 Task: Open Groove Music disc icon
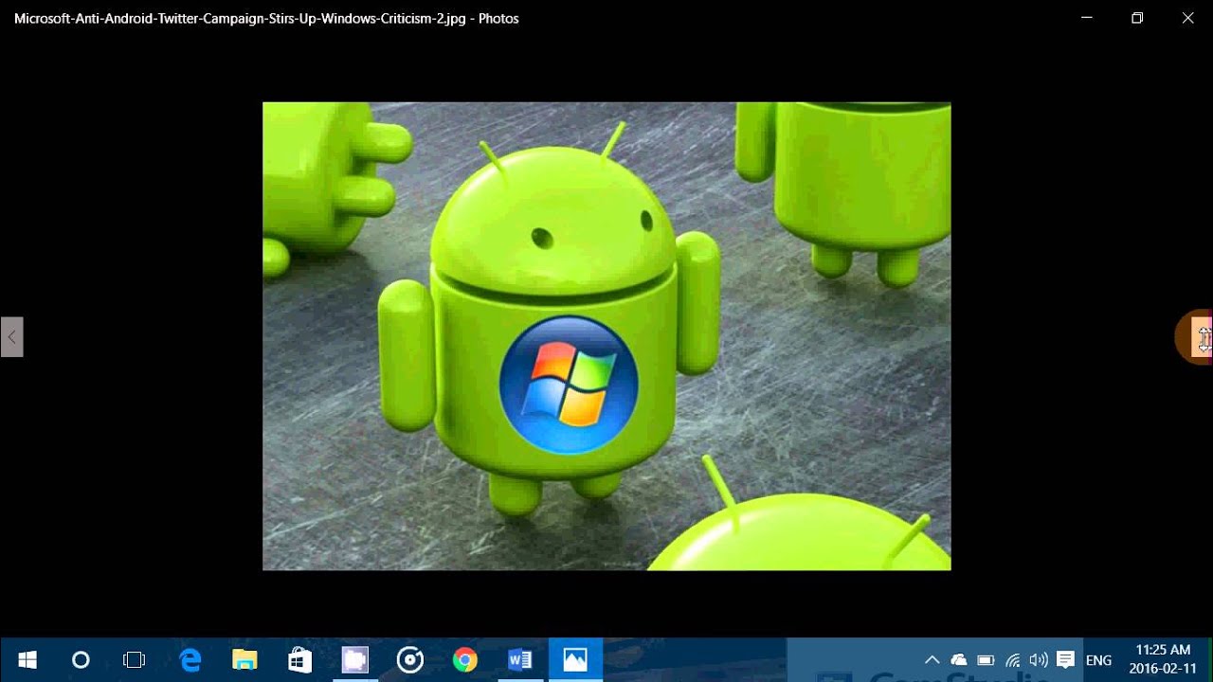pos(410,660)
